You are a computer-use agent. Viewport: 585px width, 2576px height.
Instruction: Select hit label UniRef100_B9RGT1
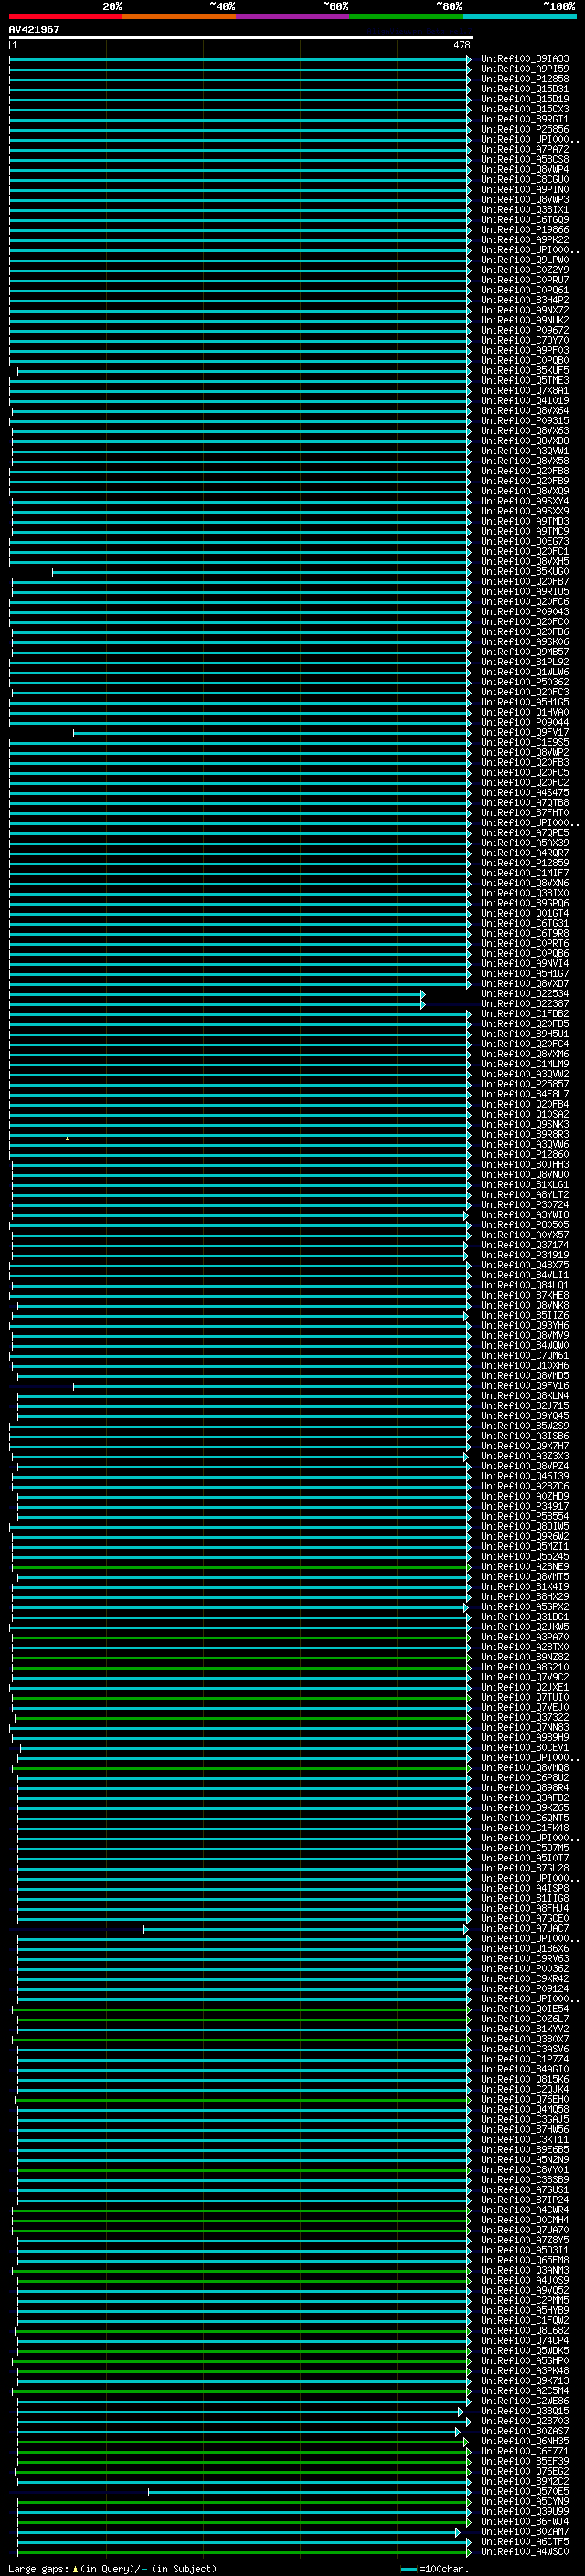tap(525, 119)
